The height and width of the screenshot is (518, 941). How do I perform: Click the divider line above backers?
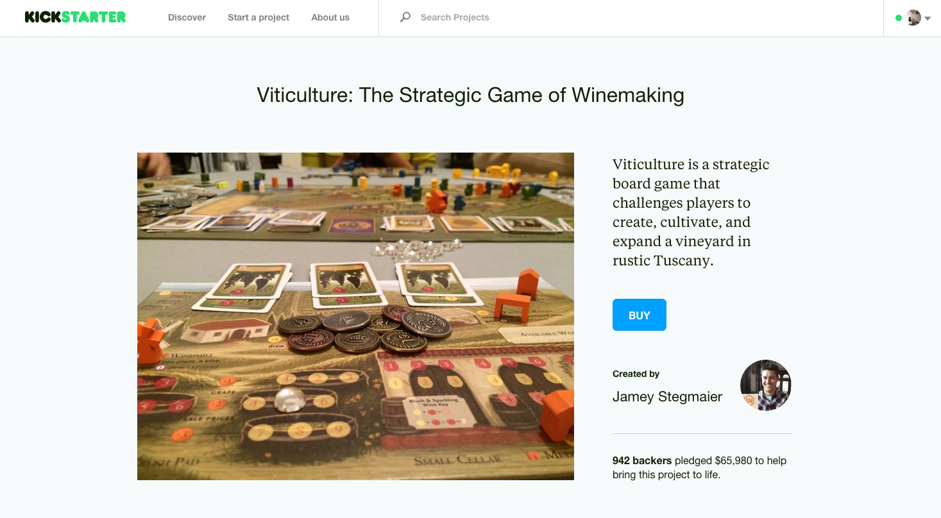click(702, 433)
